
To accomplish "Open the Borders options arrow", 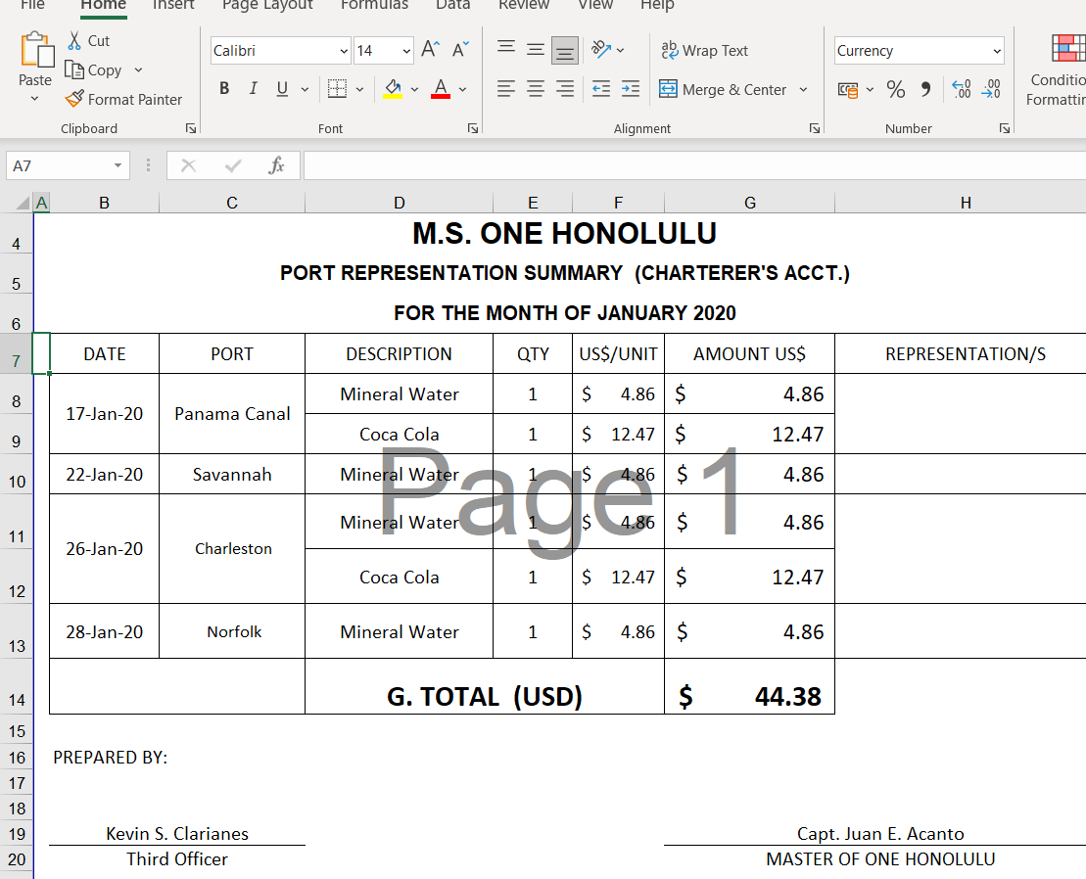I will pos(359,89).
